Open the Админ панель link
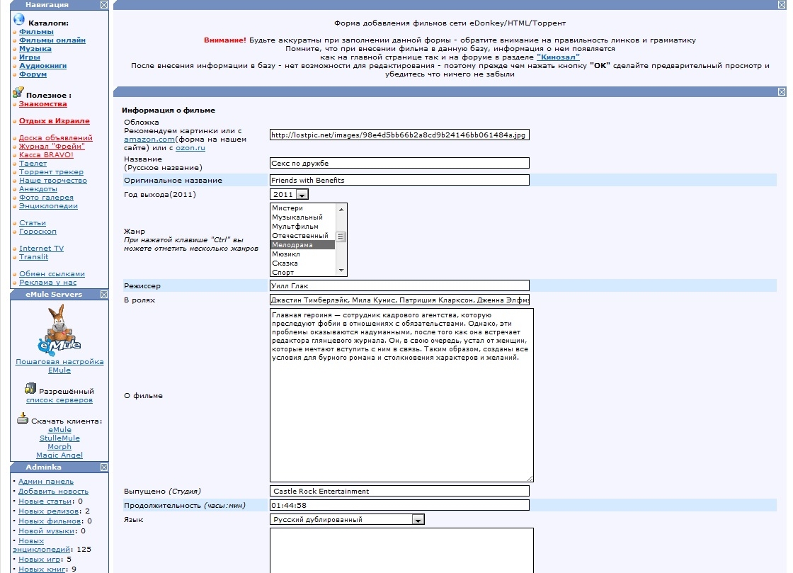Screen dimensions: 793x573 point(46,482)
